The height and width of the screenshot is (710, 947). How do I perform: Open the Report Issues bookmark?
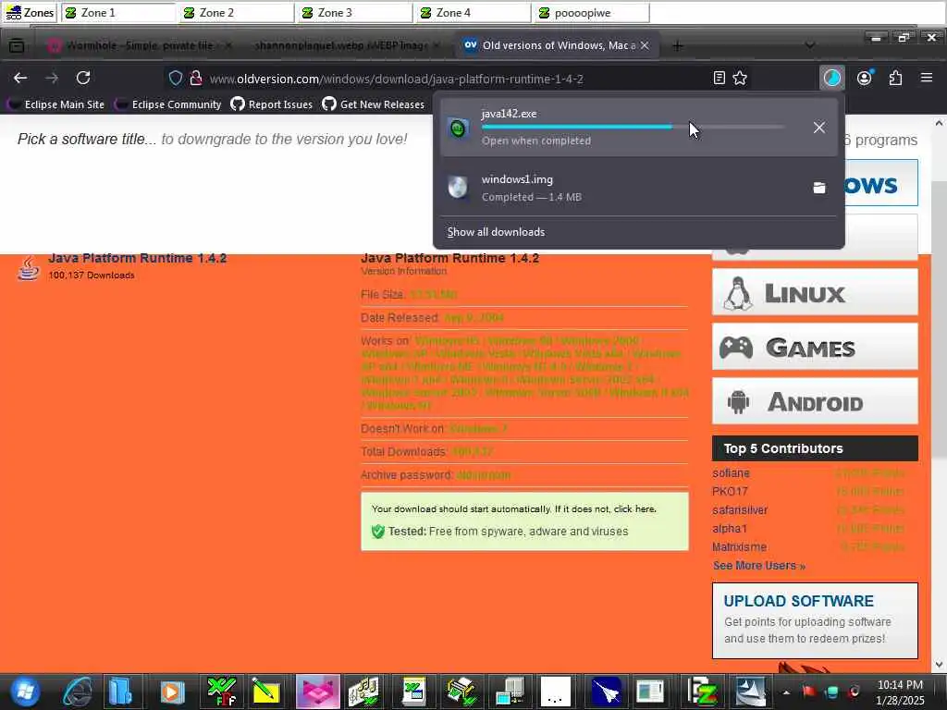pyautogui.click(x=272, y=104)
